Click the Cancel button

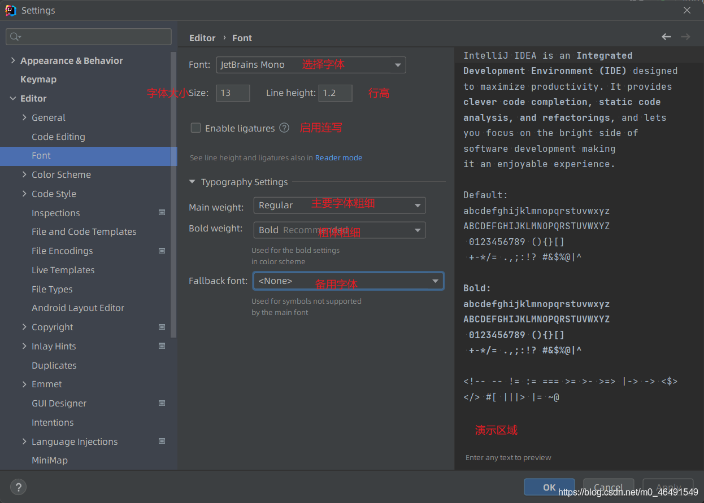click(609, 487)
